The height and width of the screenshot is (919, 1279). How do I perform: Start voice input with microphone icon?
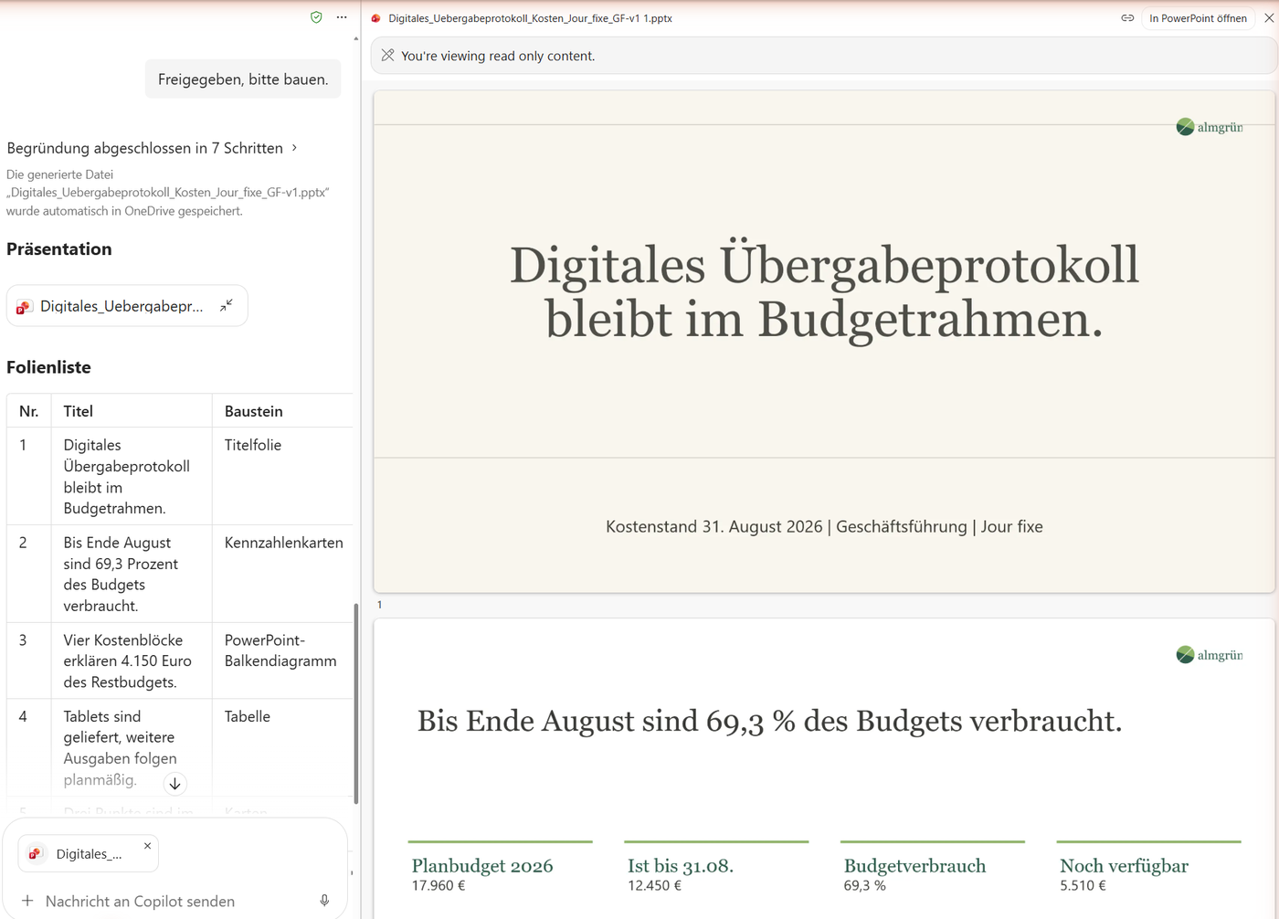pos(324,901)
